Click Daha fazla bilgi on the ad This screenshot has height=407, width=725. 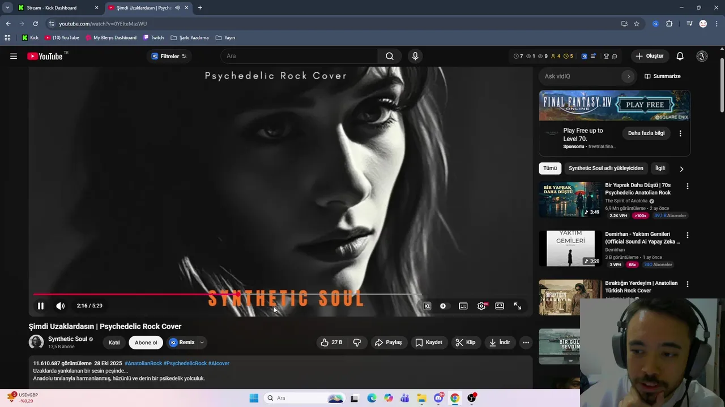[646, 133]
